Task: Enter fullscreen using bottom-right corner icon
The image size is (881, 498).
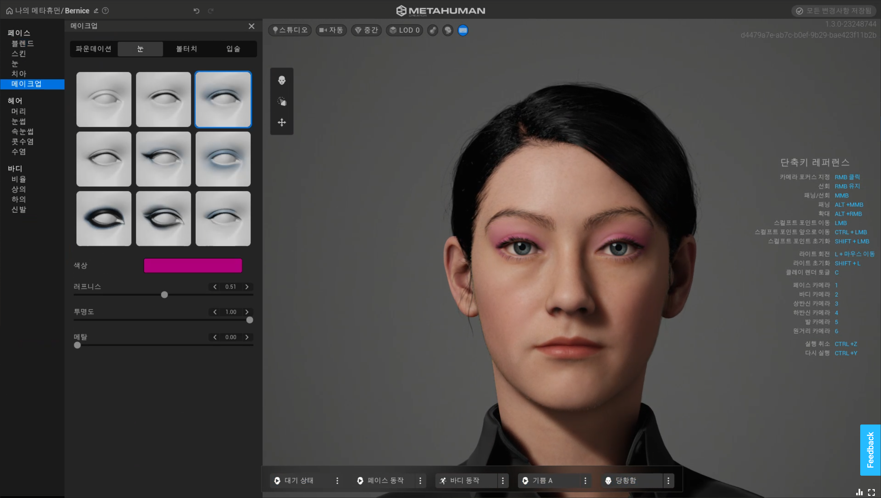Action: tap(871, 492)
